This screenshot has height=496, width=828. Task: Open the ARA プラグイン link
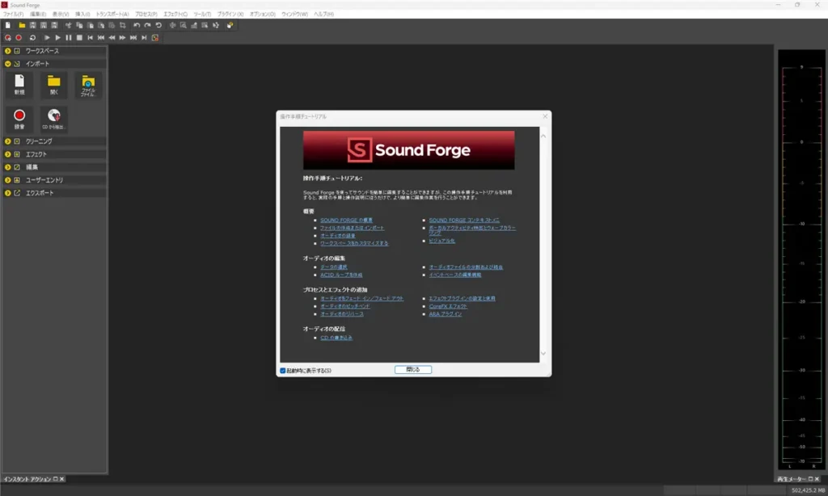point(446,314)
